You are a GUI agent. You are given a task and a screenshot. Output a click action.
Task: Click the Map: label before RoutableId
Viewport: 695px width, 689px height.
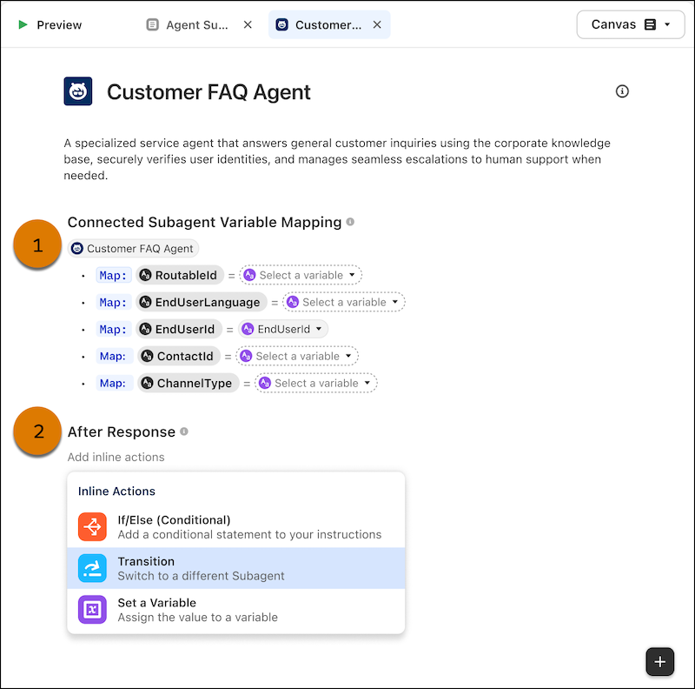tap(114, 275)
